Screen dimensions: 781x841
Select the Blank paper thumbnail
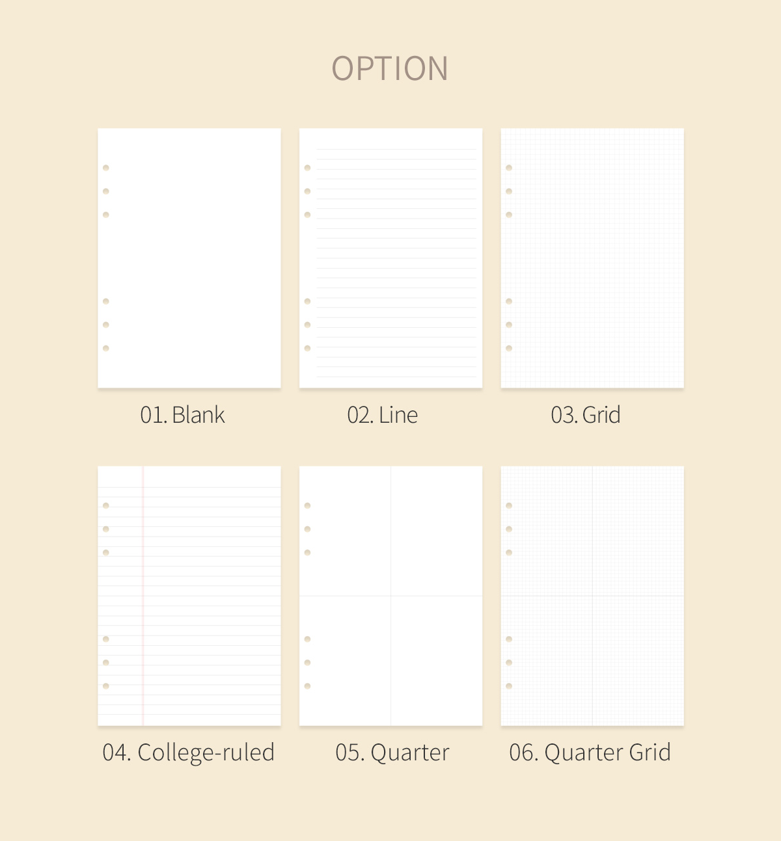pyautogui.click(x=189, y=258)
